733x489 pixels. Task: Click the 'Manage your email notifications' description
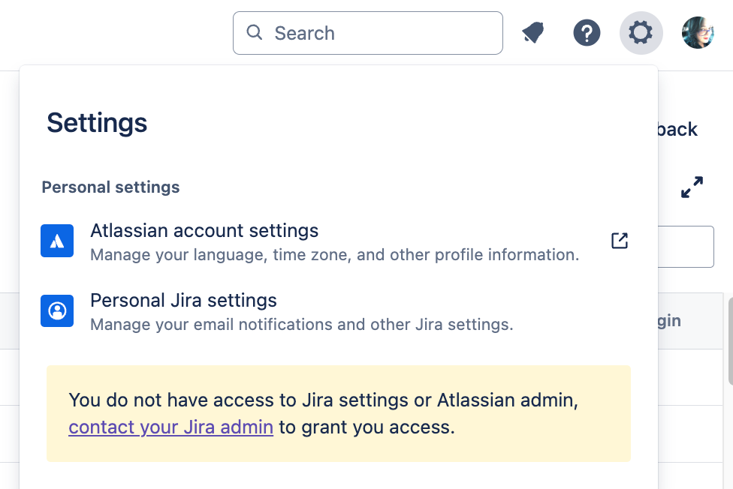tap(301, 325)
